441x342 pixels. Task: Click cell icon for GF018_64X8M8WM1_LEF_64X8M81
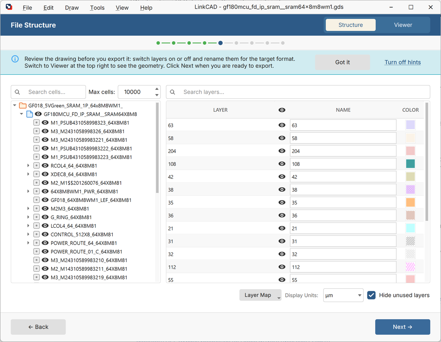(x=36, y=200)
